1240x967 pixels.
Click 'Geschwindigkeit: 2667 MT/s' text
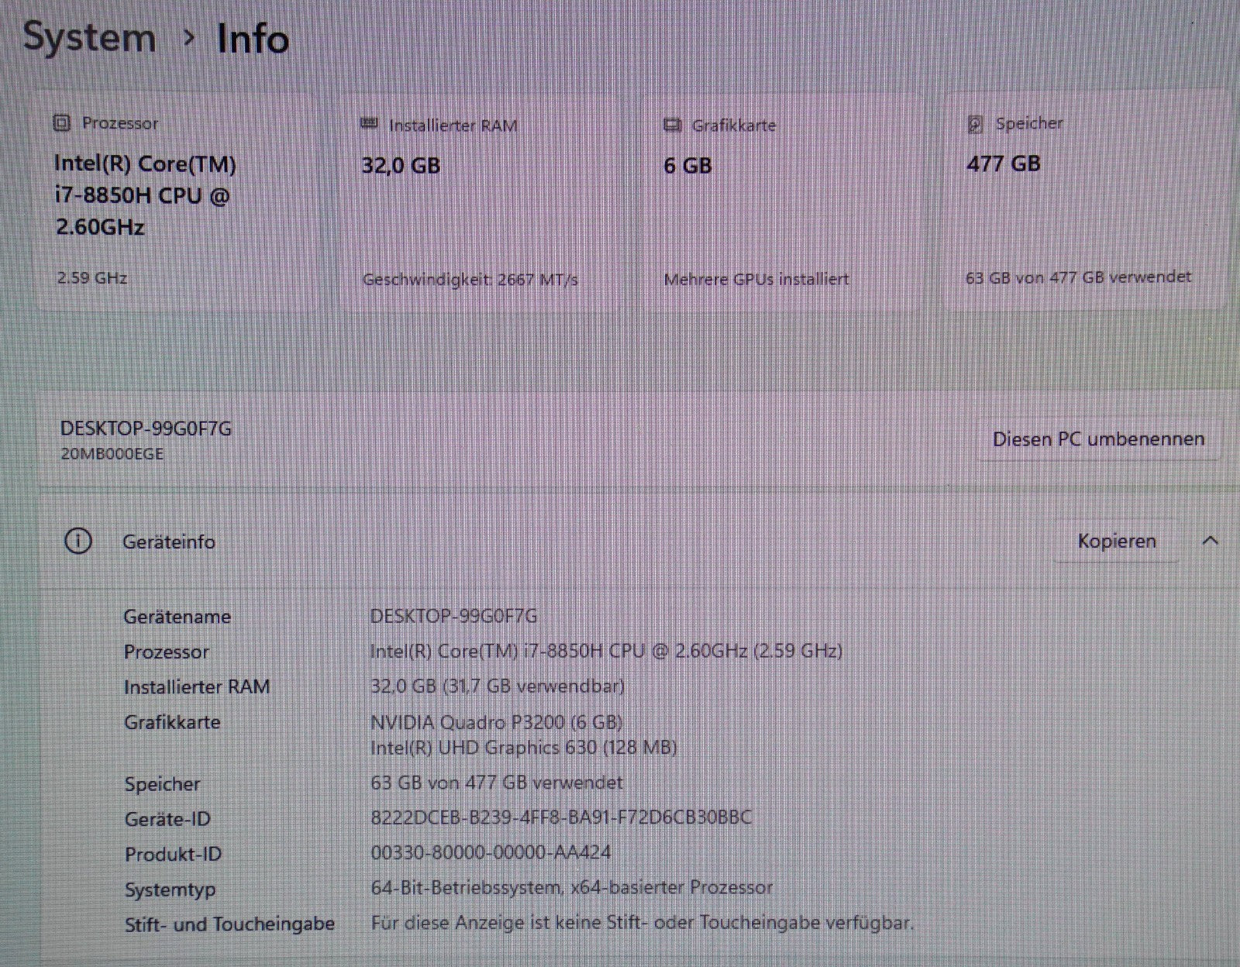pos(470,280)
